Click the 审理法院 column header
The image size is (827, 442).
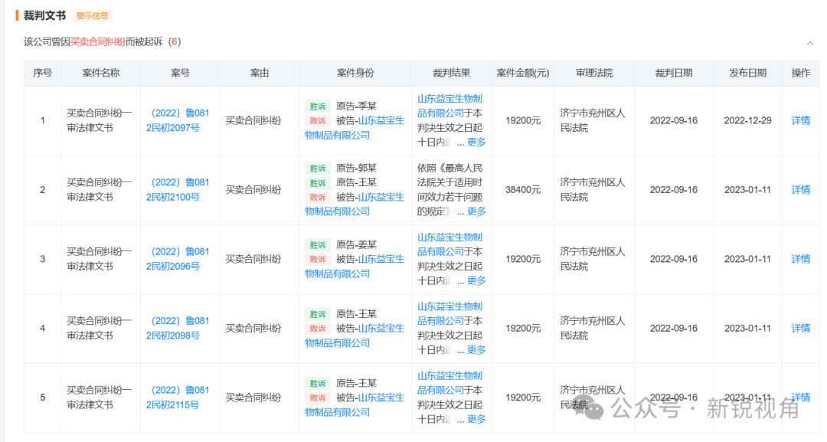pos(594,74)
